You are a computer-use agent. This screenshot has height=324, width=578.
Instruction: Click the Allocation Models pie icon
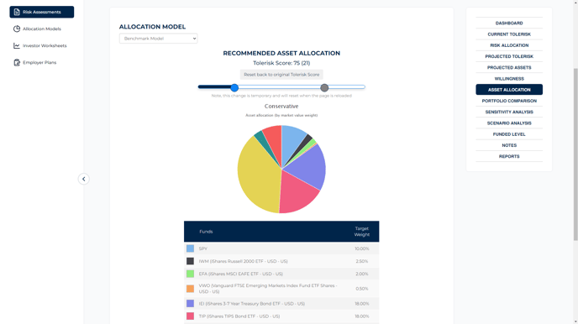click(x=17, y=29)
